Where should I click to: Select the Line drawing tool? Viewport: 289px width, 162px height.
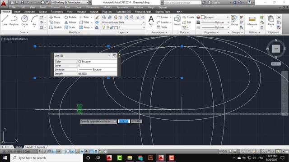[x=5, y=20]
